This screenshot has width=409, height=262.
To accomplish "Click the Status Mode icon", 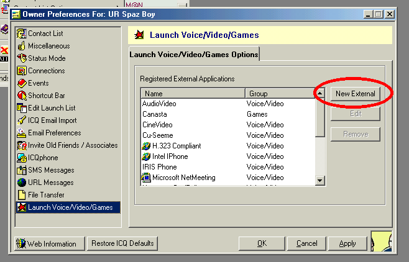I will click(x=22, y=58).
